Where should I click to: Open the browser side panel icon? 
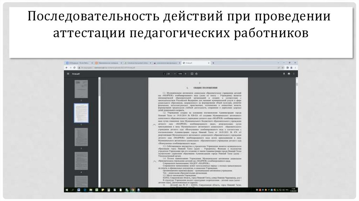click(x=287, y=68)
